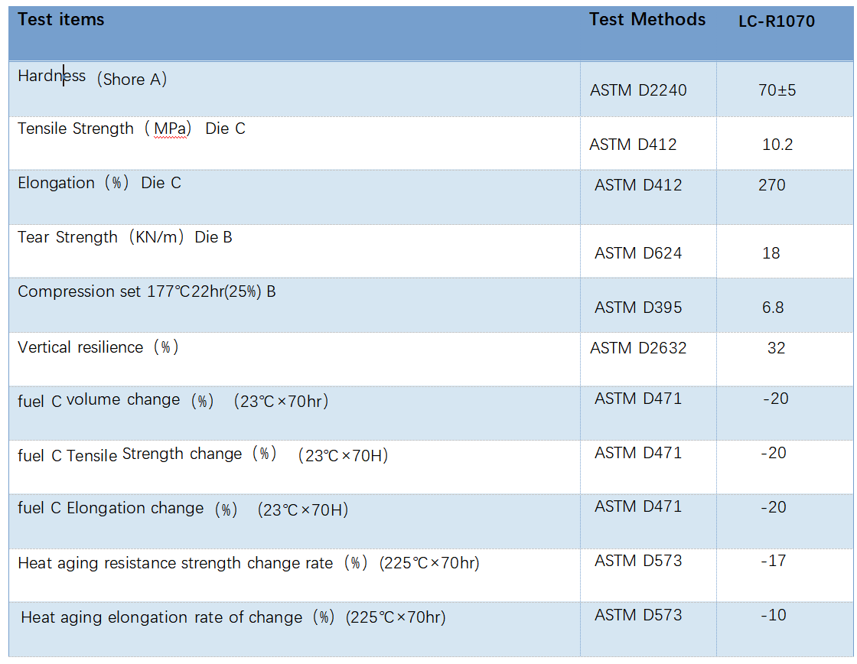Select the ASTM D2240 cell
The image size is (857, 664).
point(638,90)
